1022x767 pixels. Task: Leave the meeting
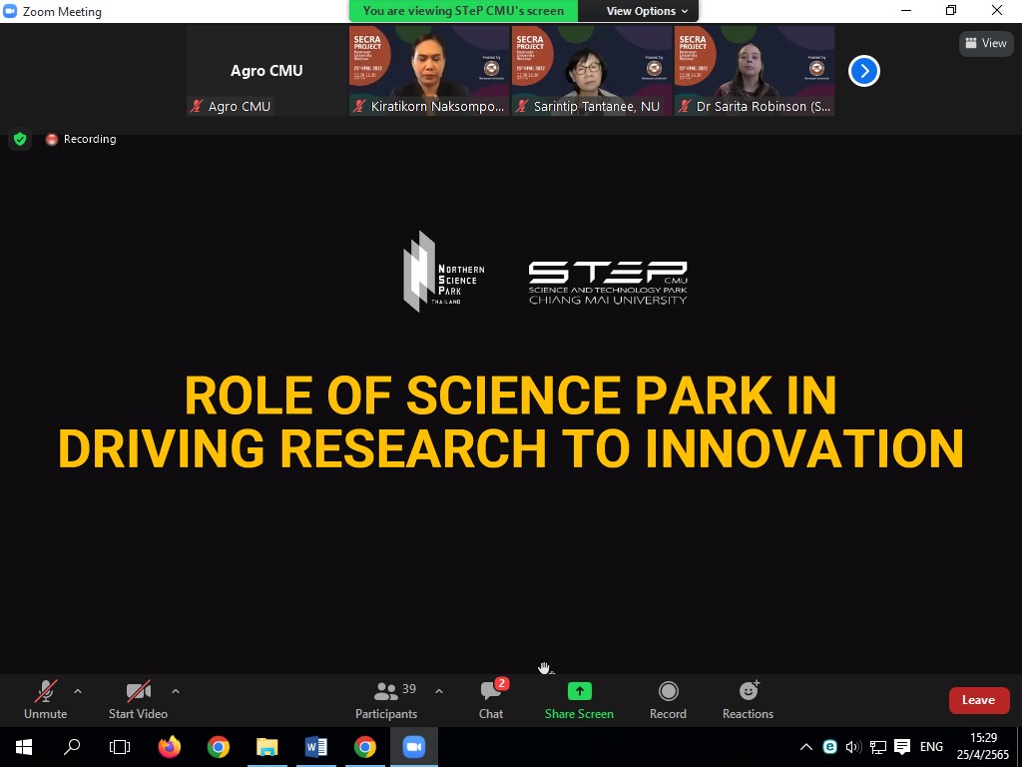point(979,700)
